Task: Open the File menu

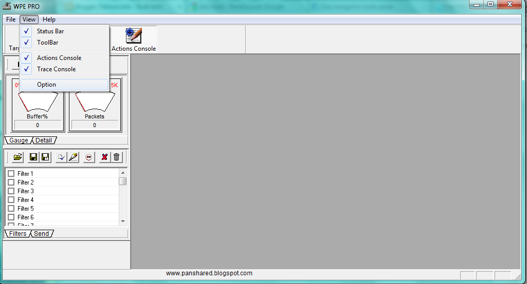Action: pos(11,19)
